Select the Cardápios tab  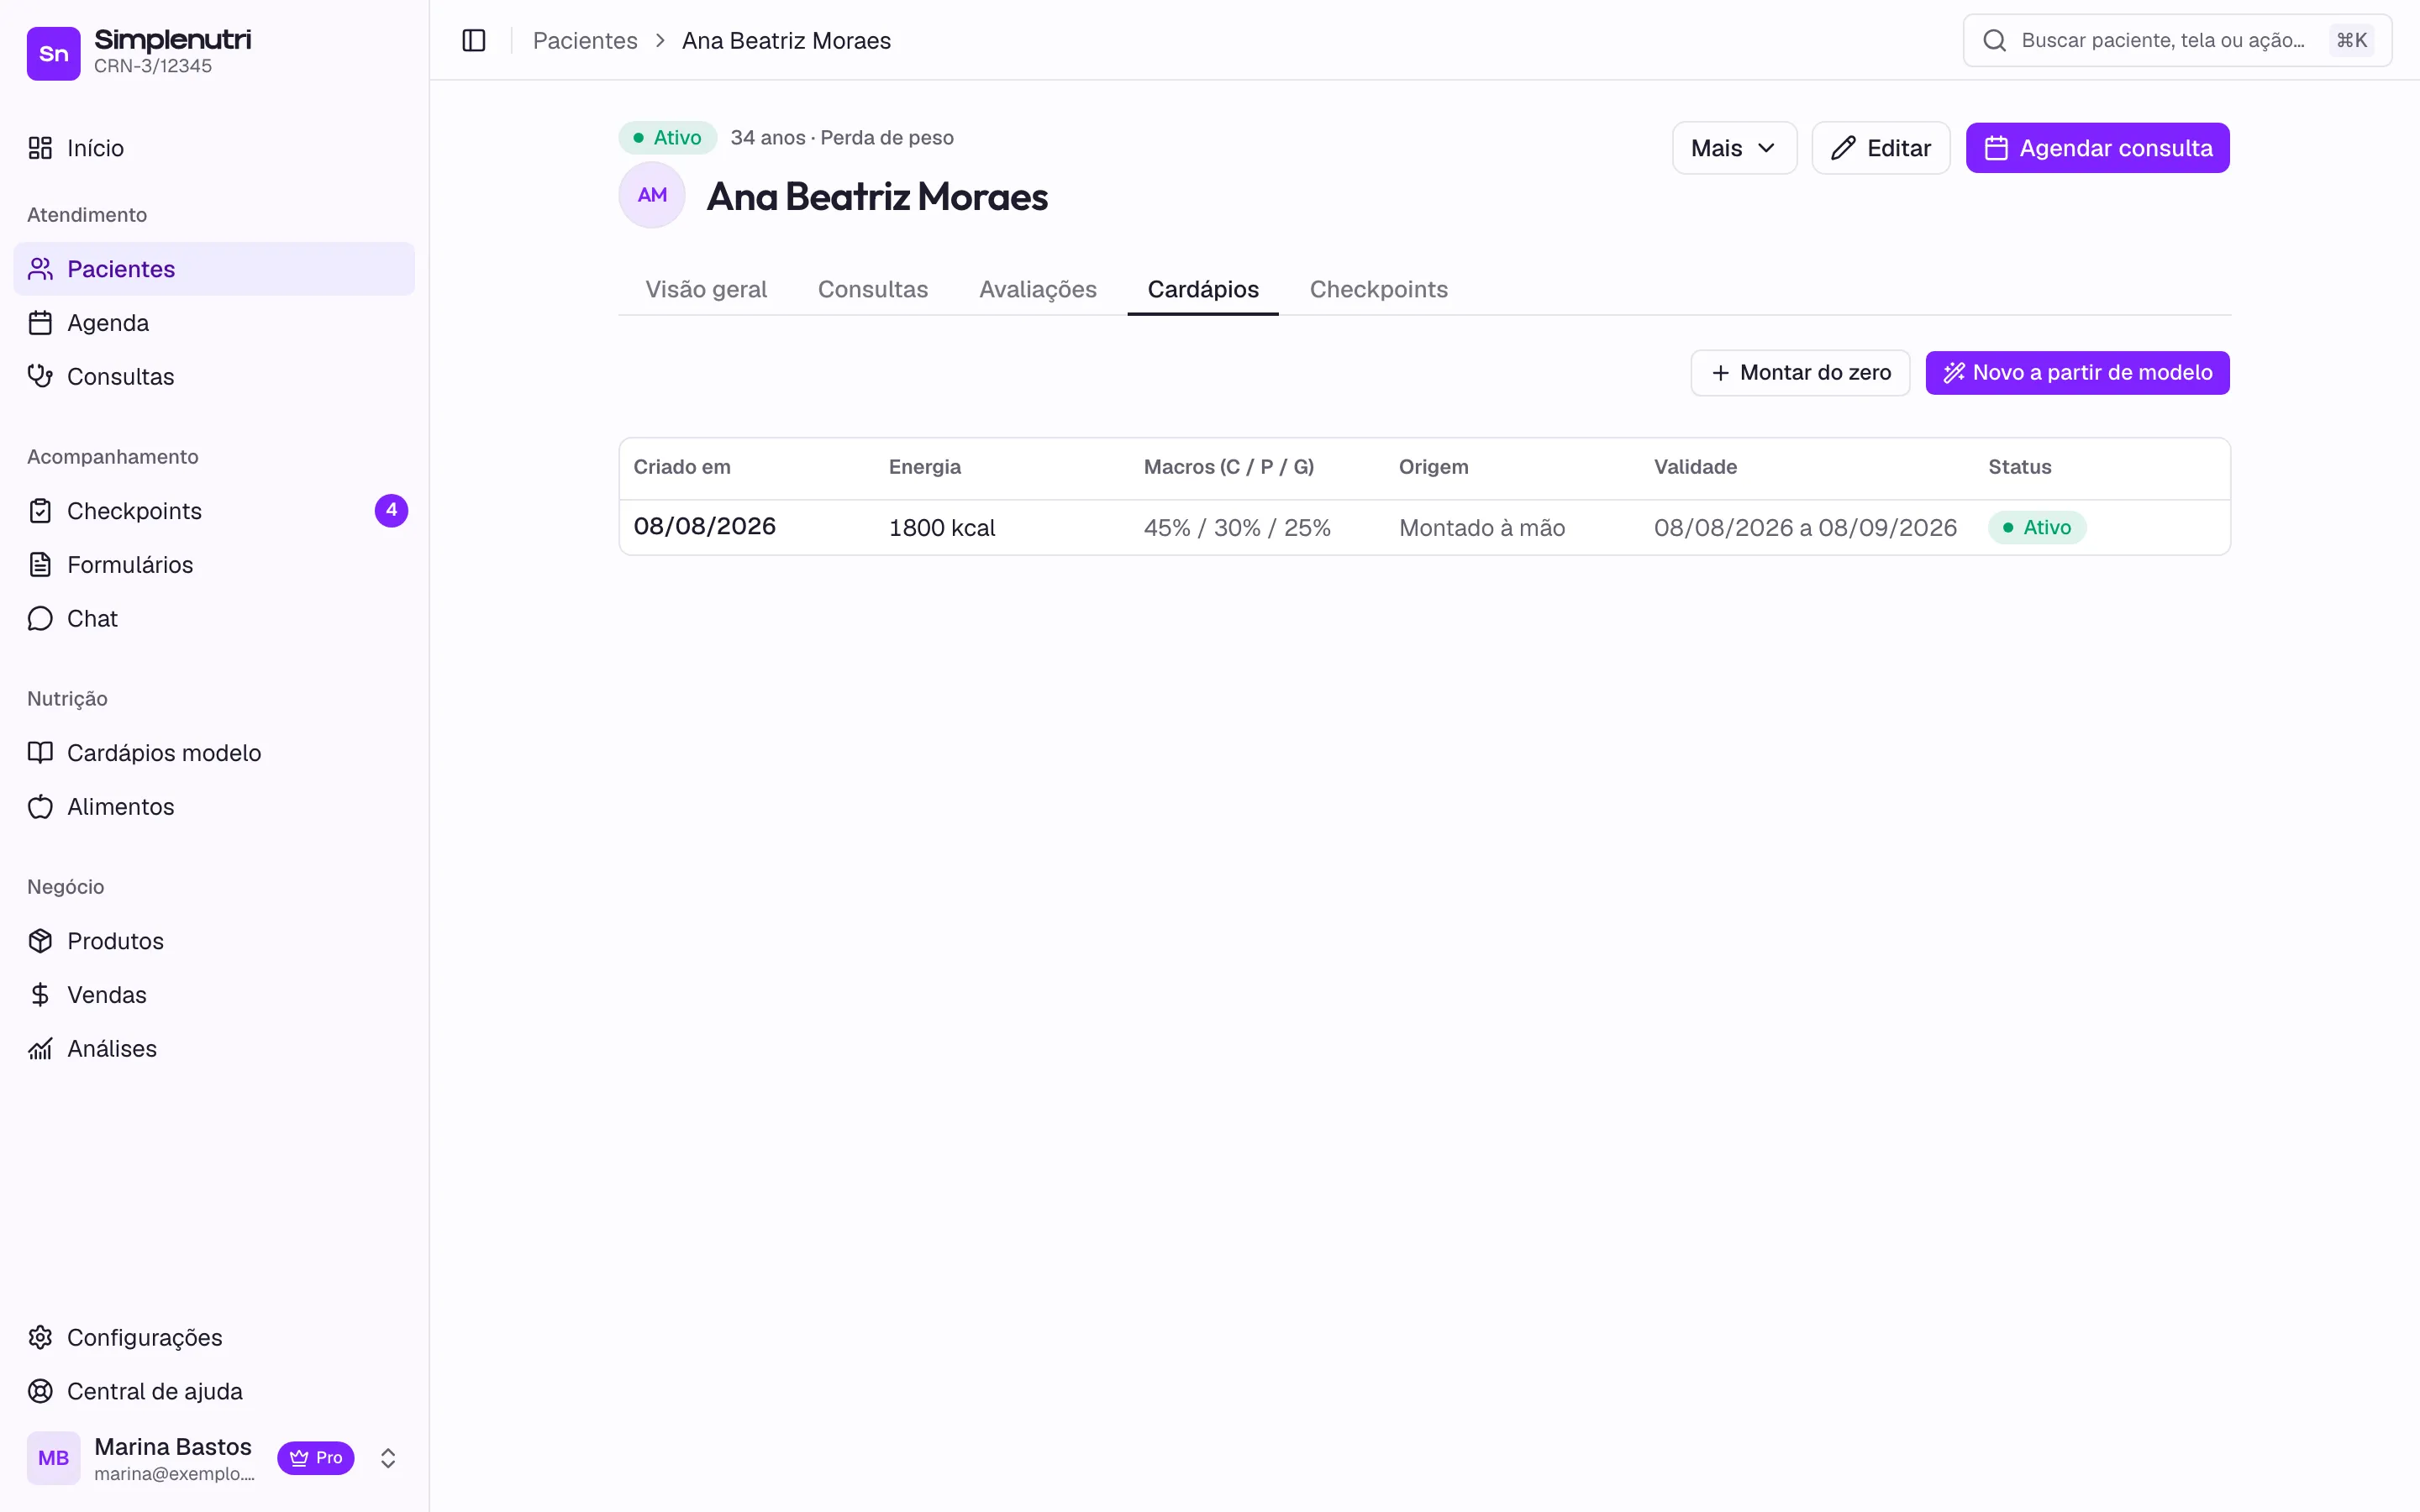click(x=1203, y=289)
